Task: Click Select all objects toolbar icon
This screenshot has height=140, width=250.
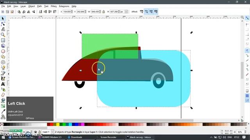Action: point(3,12)
